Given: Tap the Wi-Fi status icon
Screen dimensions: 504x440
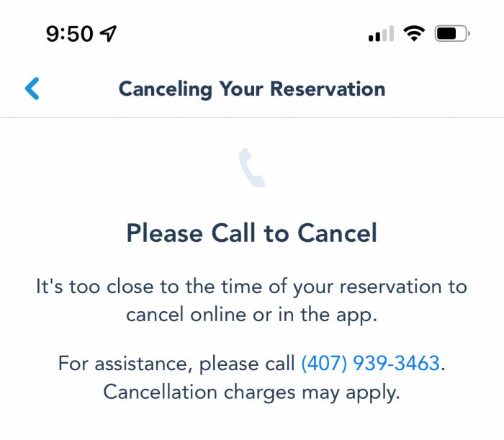Looking at the screenshot, I should pyautogui.click(x=414, y=33).
